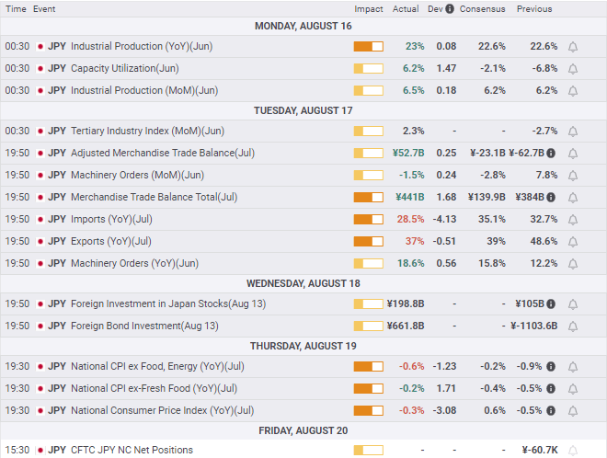The width and height of the screenshot is (607, 458).
Task: Click bell icon for Capacity Utilization row
Action: (x=573, y=68)
